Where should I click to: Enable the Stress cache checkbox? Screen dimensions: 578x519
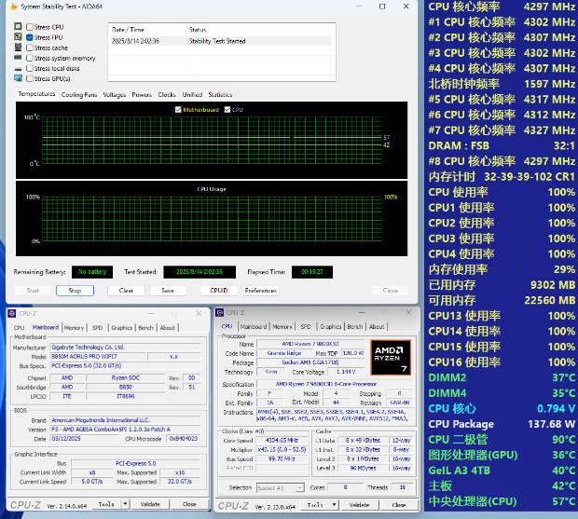(30, 48)
